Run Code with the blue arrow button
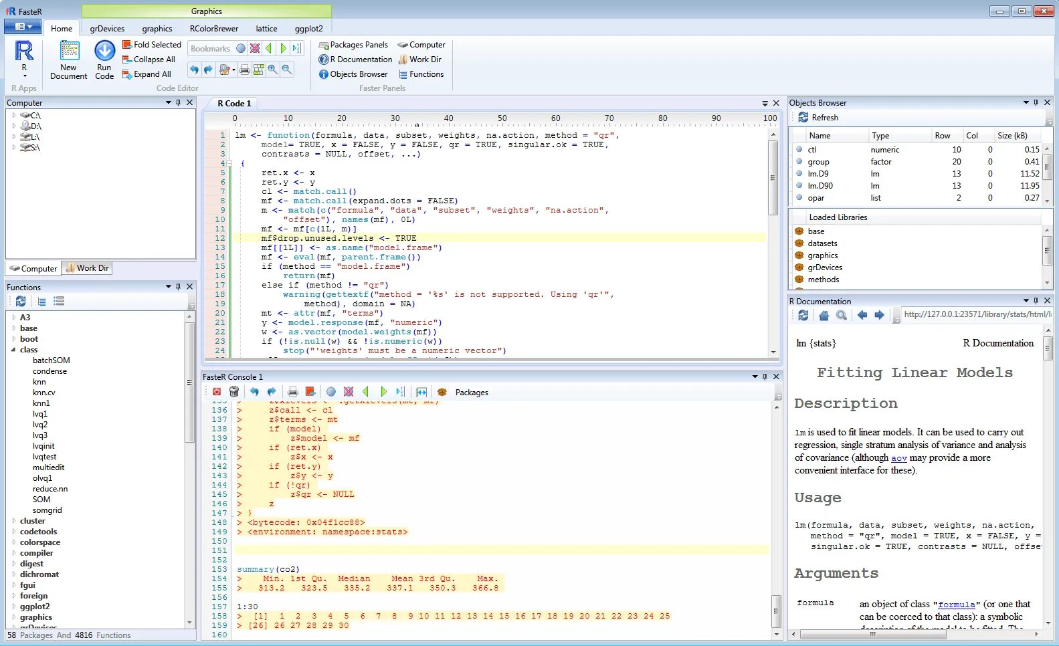 click(104, 60)
